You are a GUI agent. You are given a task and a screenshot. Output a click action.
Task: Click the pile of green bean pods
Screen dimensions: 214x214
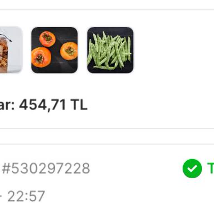(x=110, y=50)
